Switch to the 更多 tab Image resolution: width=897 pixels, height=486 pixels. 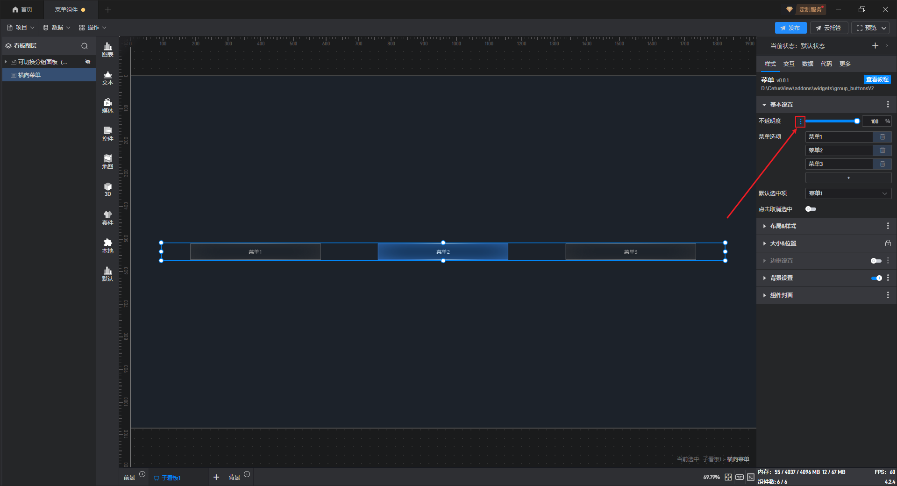point(845,64)
